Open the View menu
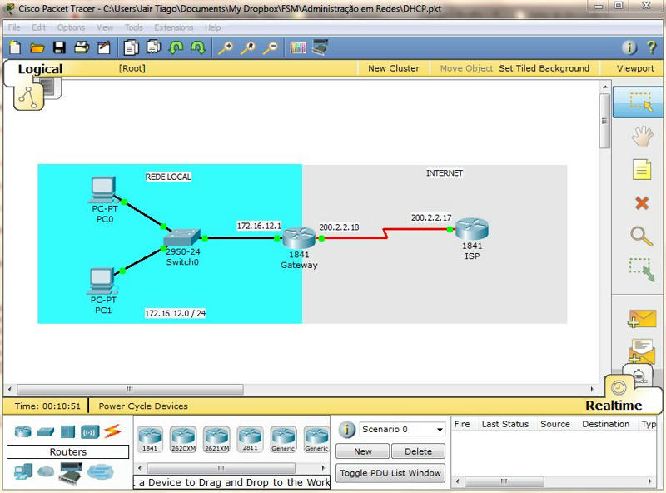The image size is (666, 493). point(105,27)
